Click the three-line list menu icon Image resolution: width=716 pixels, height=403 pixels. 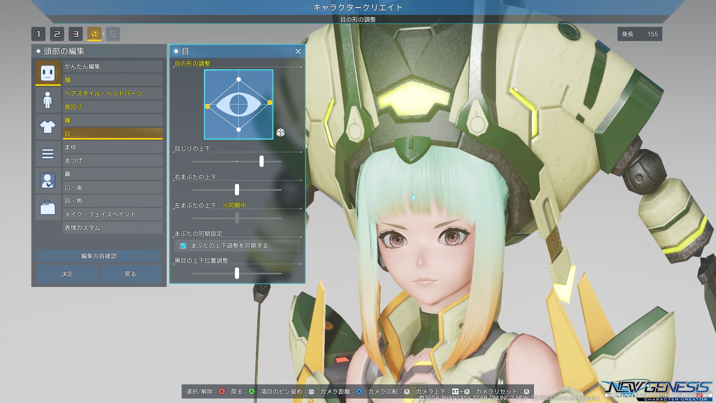point(48,154)
